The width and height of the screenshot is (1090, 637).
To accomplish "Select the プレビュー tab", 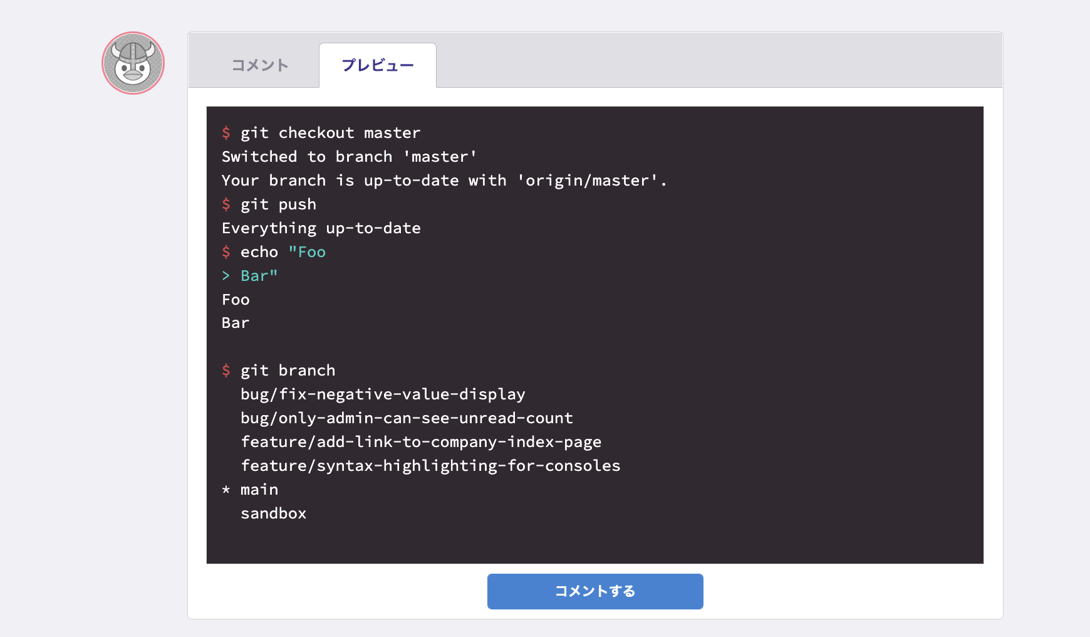I will (378, 65).
